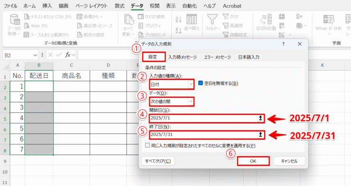Close data validation dialog with X

299,44
